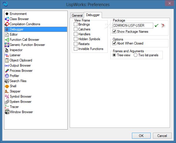
Task: Enable the Hidden Symbols checkbox
Action: (75, 39)
